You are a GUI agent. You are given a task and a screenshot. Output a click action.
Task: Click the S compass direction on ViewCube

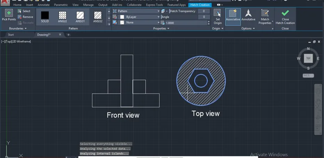(308, 68)
